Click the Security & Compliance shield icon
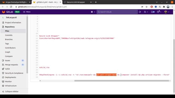This screenshot has height=98, width=175. 3,73
